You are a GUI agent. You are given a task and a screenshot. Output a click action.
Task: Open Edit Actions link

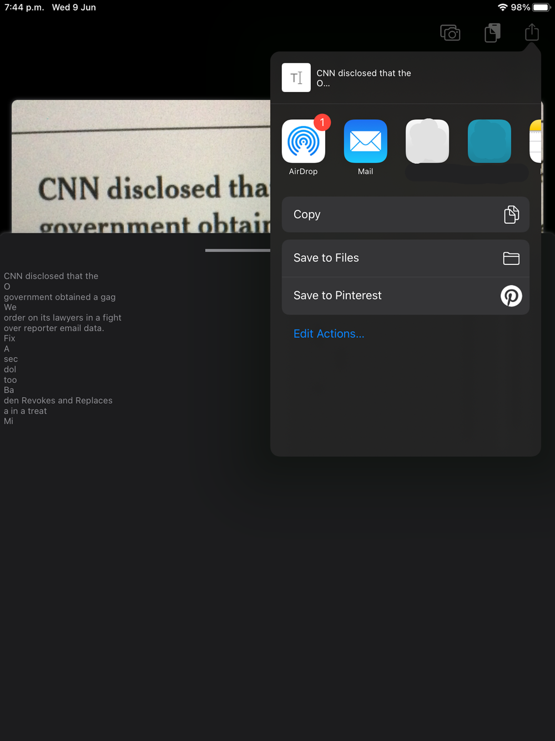(329, 334)
